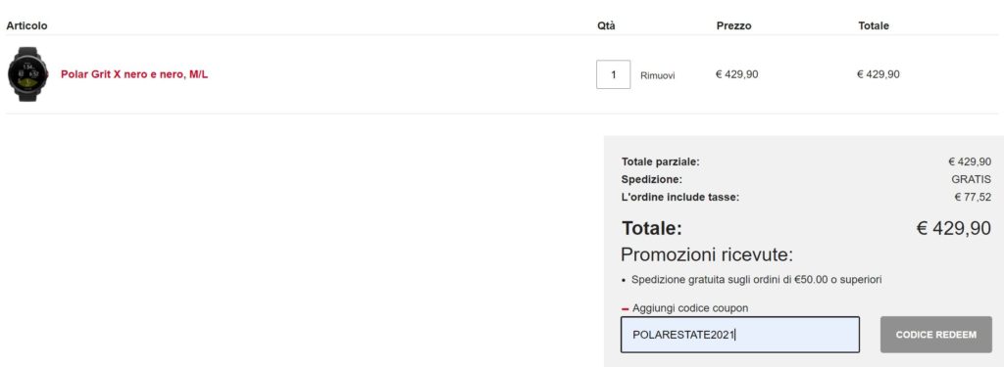
Task: Remove the item via the Rimuovi link
Action: coord(658,75)
